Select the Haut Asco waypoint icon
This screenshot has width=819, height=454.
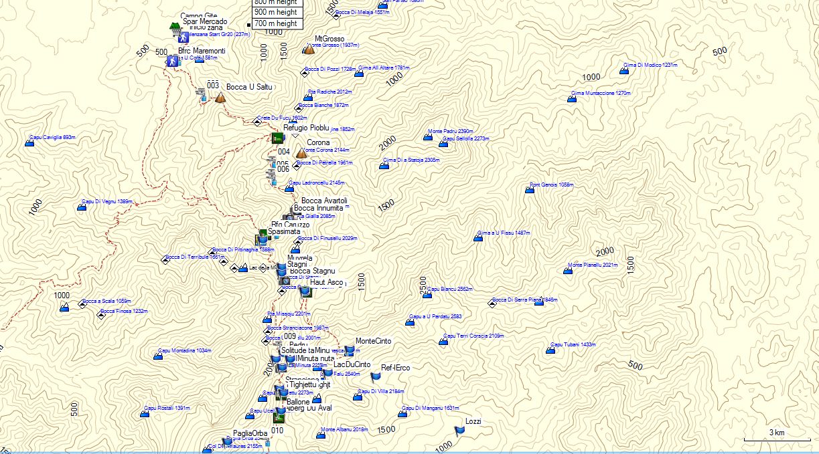(303, 291)
